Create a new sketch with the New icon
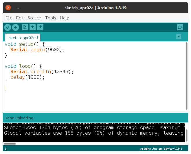 (x=25, y=27)
